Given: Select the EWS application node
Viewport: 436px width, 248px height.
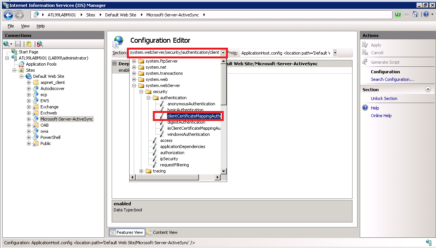Looking at the screenshot, I should click(45, 101).
